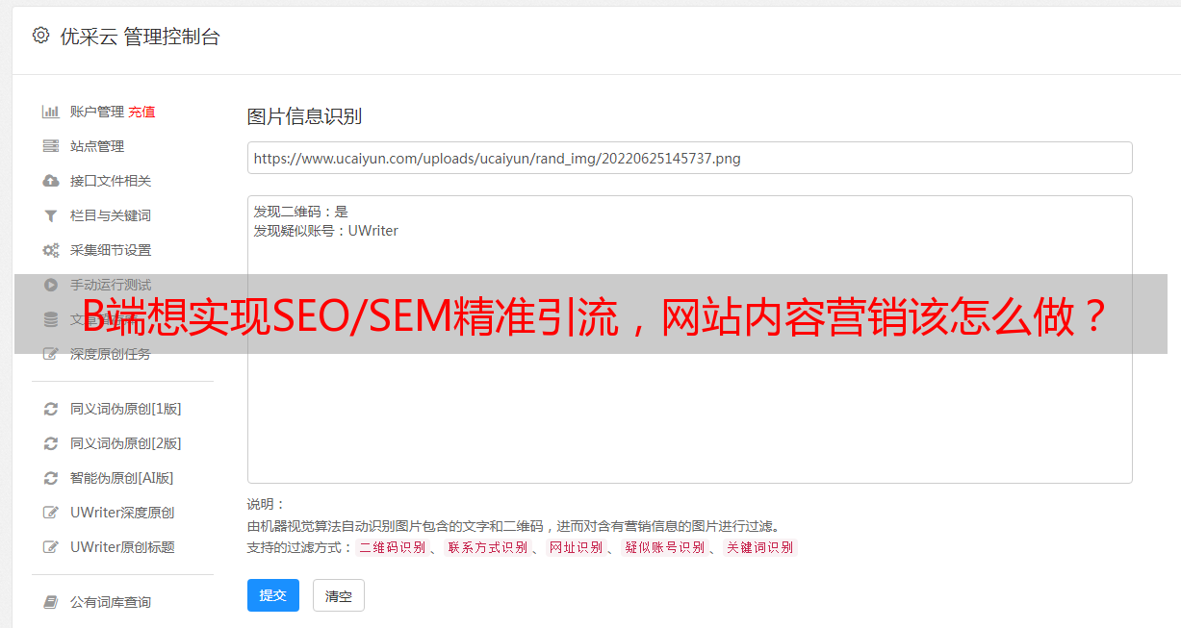Viewport: 1181px width, 628px height.
Task: Click the funnel icon next to 栏目与关键词
Action: coord(51,215)
